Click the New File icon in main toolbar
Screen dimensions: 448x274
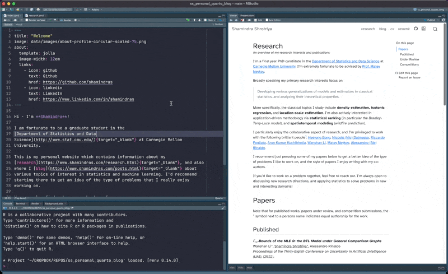pyautogui.click(x=3, y=10)
